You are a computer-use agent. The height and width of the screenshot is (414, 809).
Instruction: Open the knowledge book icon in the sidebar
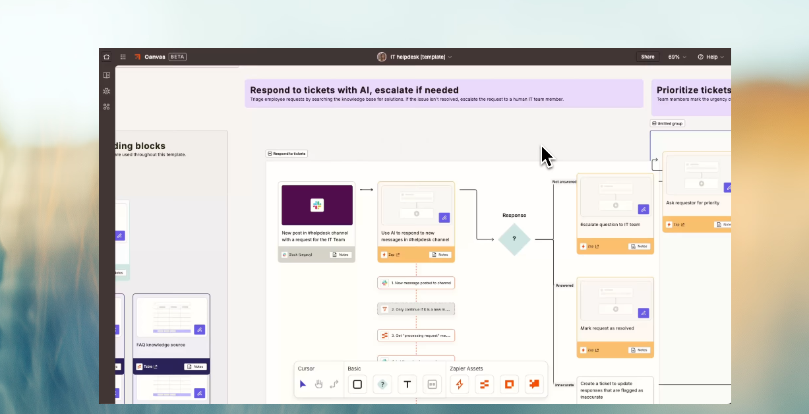(106, 75)
